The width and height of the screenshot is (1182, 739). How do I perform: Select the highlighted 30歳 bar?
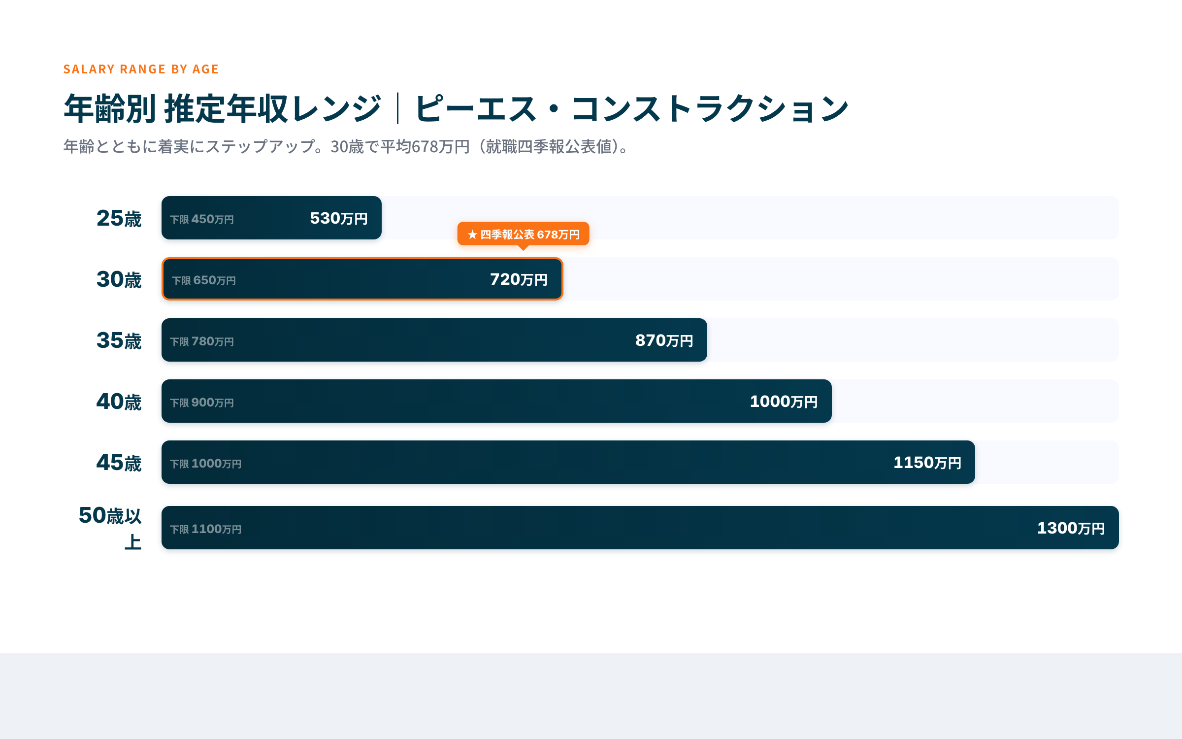(x=361, y=279)
